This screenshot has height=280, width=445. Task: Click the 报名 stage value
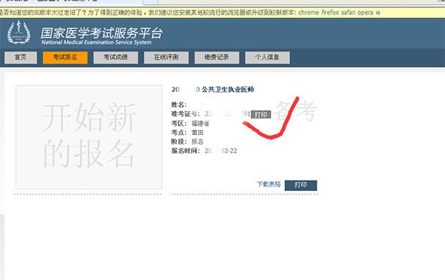[x=197, y=141]
